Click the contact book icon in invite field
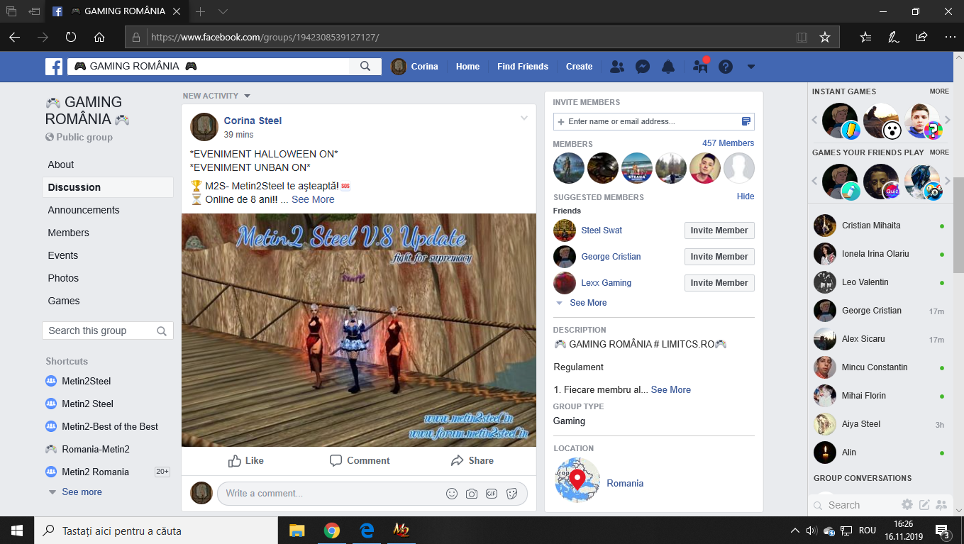Viewport: 964px width, 544px height. (746, 121)
